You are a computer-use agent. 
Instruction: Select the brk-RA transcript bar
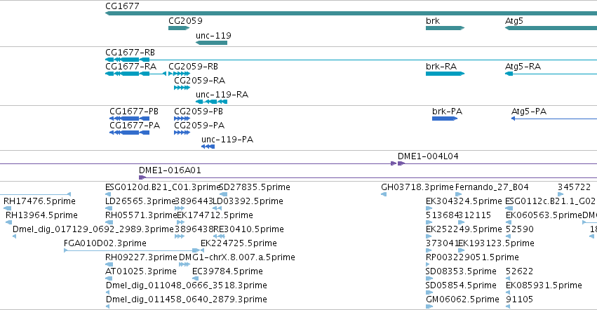[445, 74]
